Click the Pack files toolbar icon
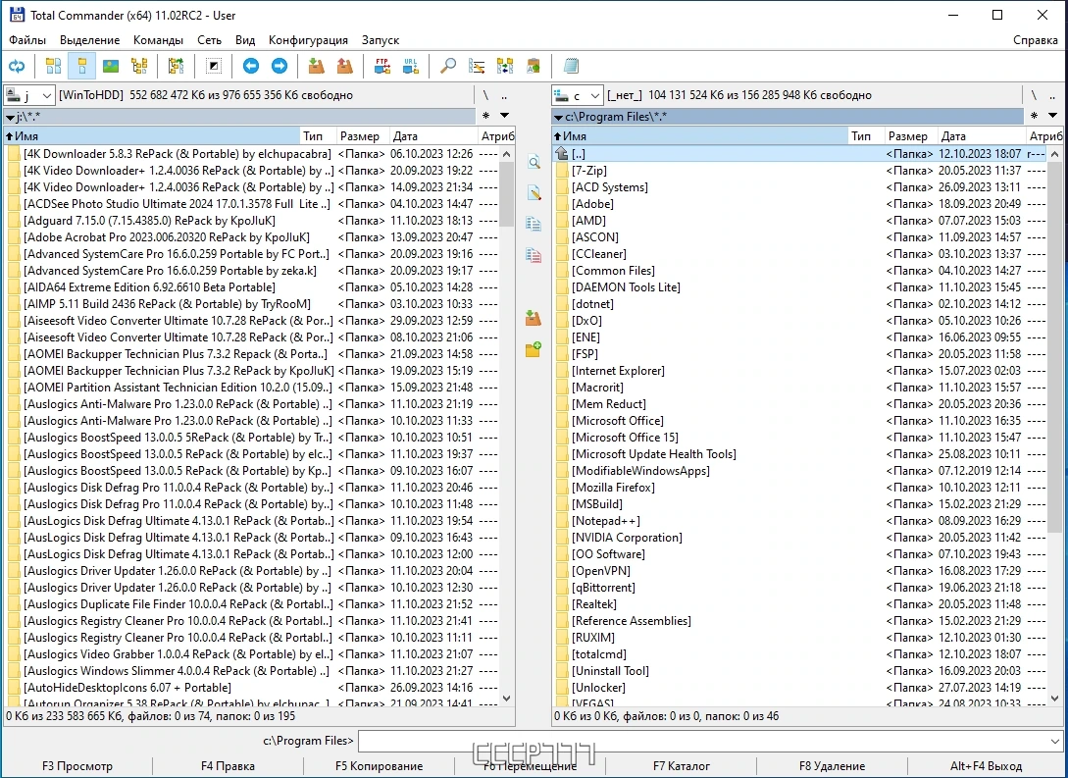 tap(316, 66)
